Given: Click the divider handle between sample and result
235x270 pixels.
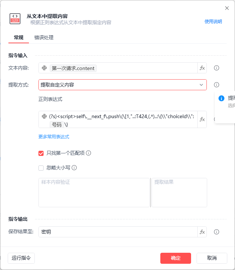Looking at the screenshot, I should pos(151,193).
